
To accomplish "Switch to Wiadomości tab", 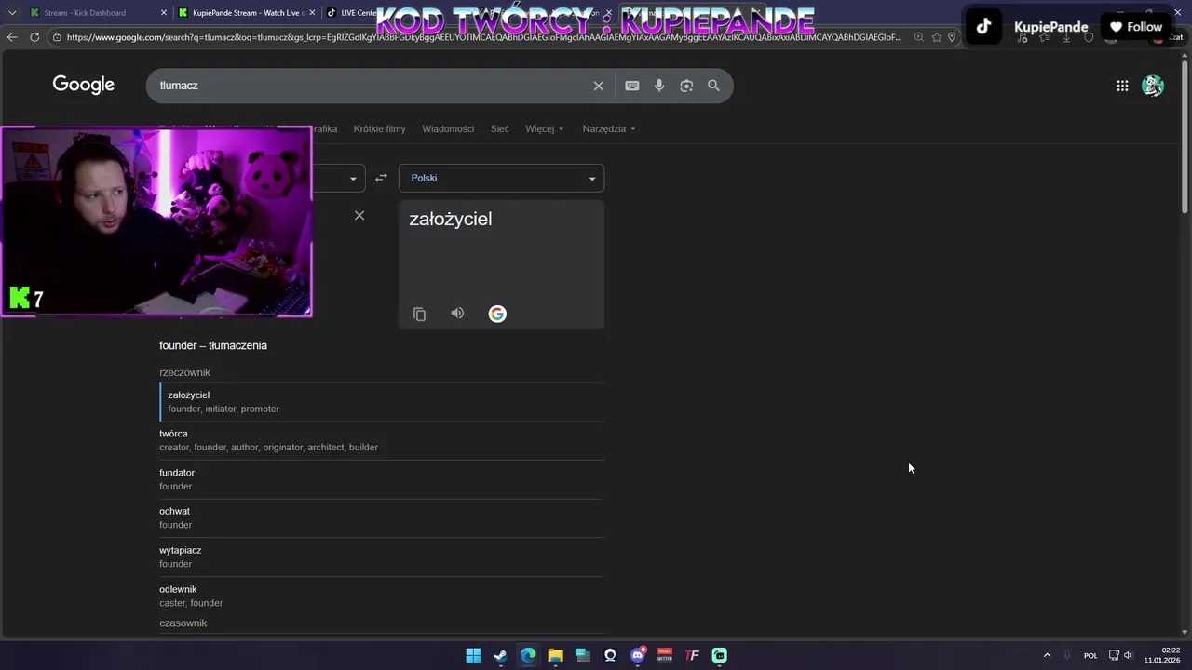I will (x=448, y=128).
